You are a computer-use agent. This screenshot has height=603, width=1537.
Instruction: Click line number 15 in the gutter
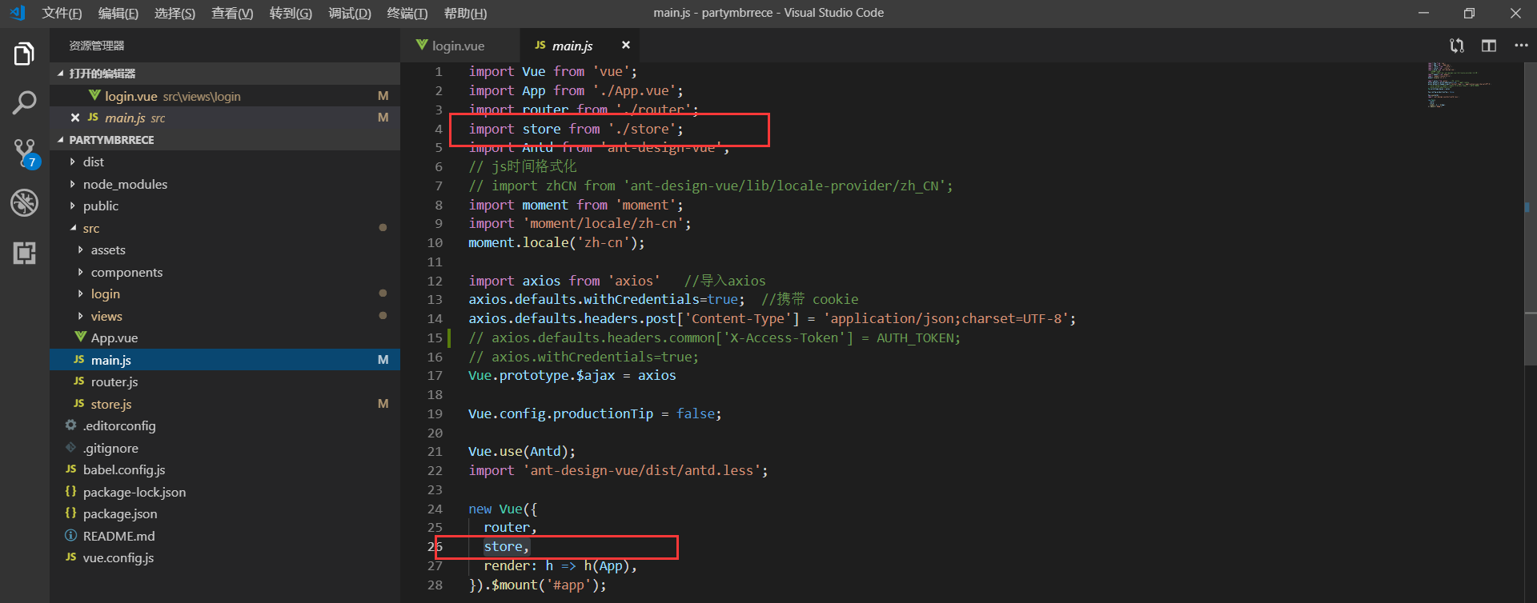click(x=435, y=337)
